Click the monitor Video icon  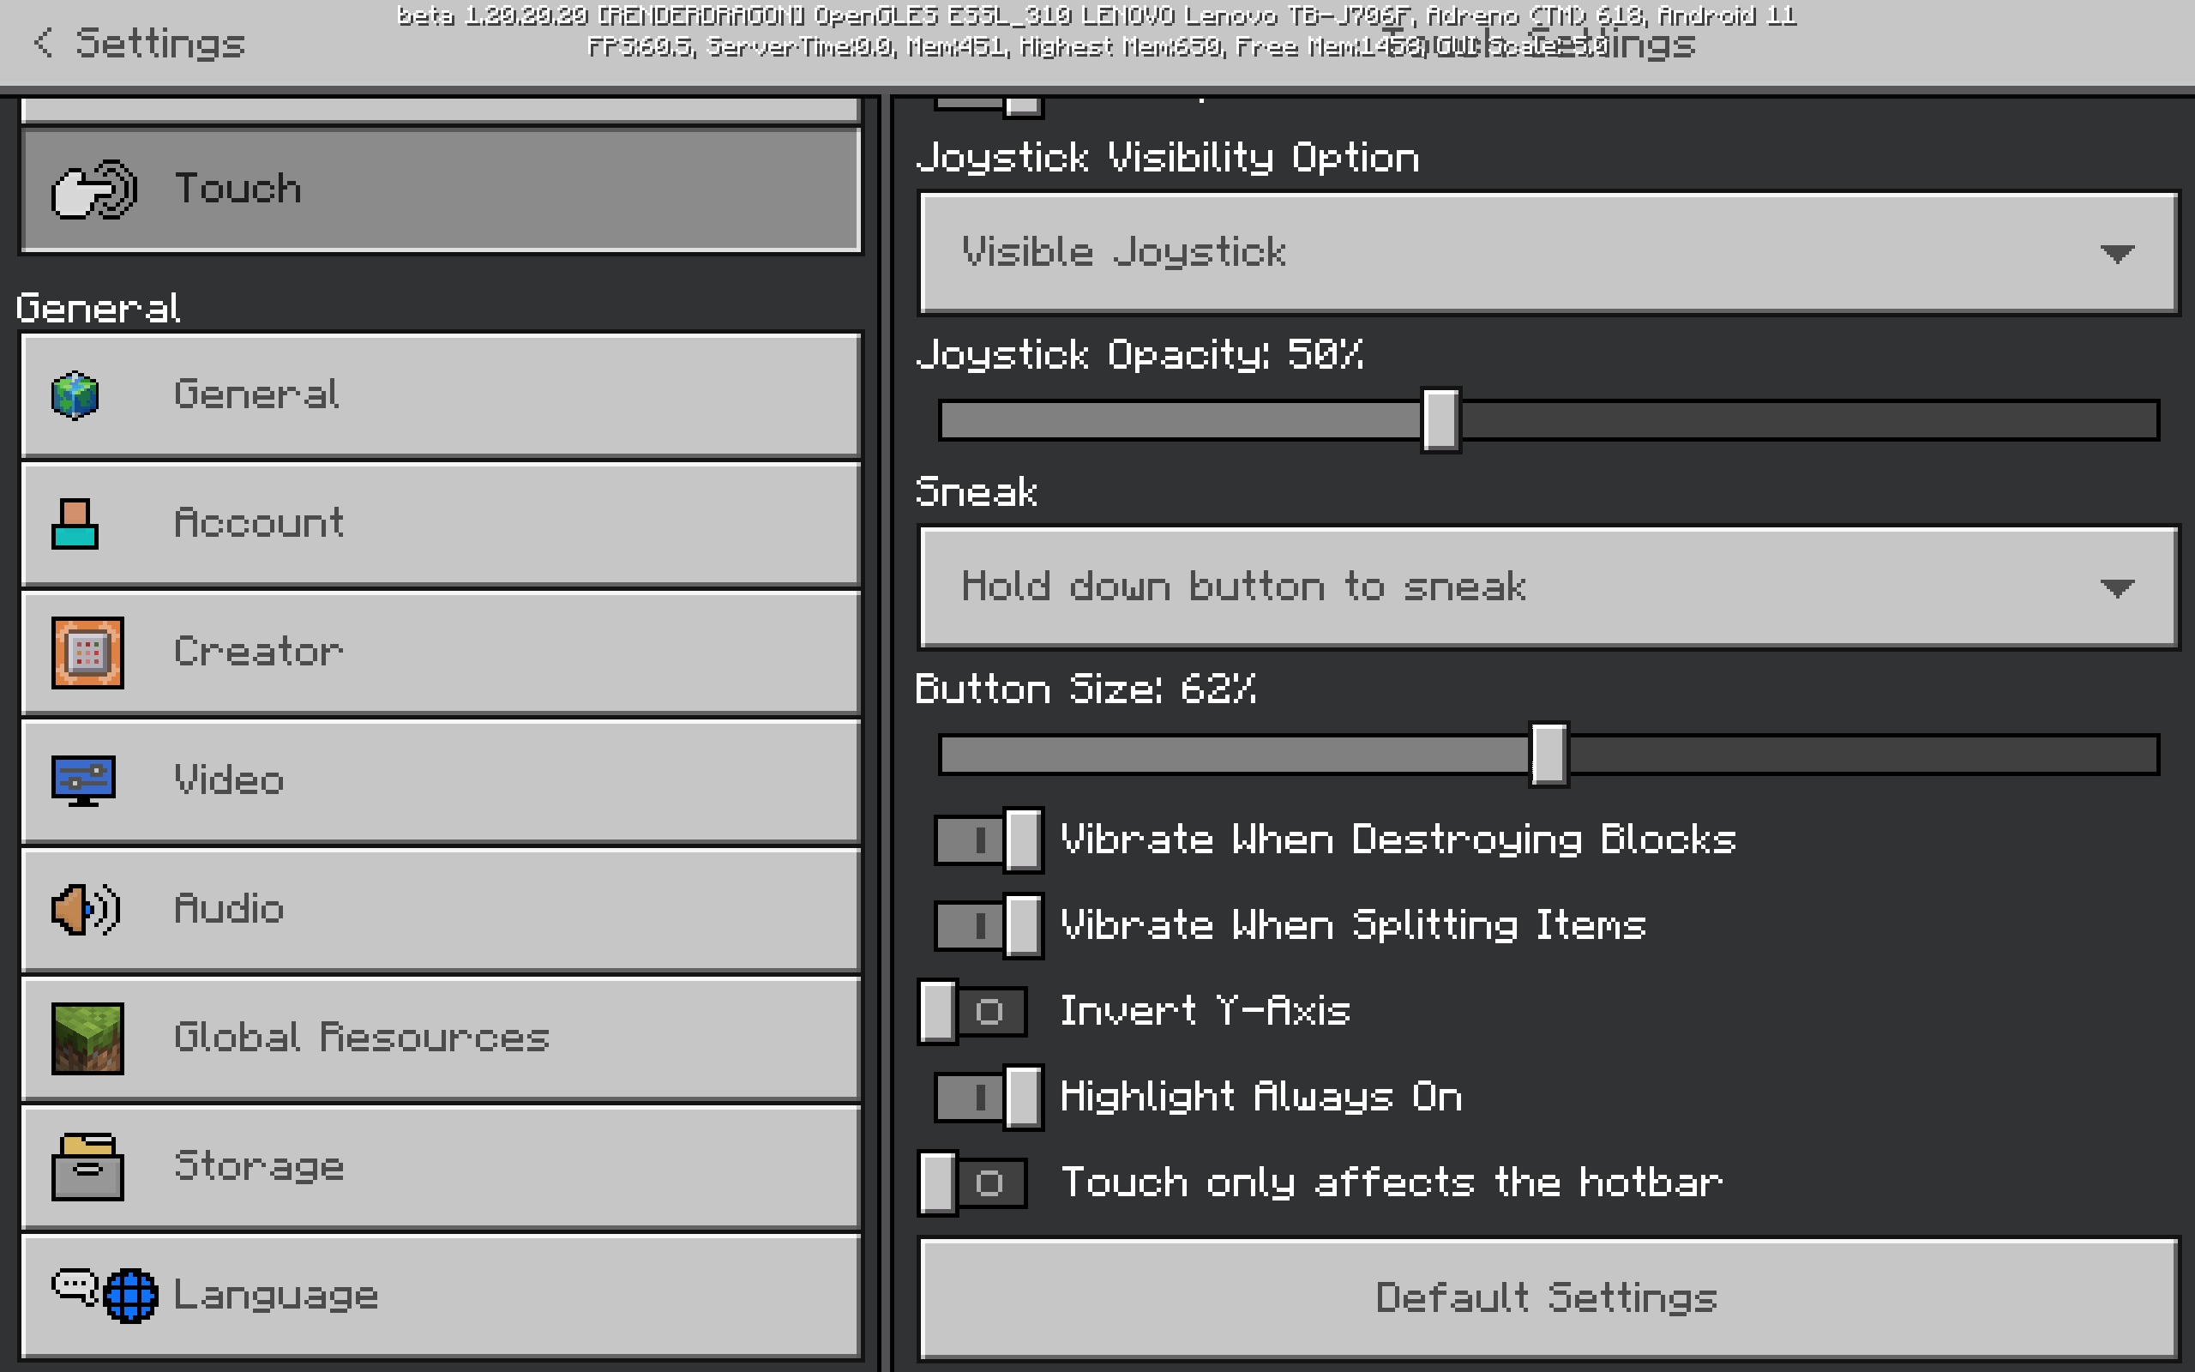(x=83, y=780)
